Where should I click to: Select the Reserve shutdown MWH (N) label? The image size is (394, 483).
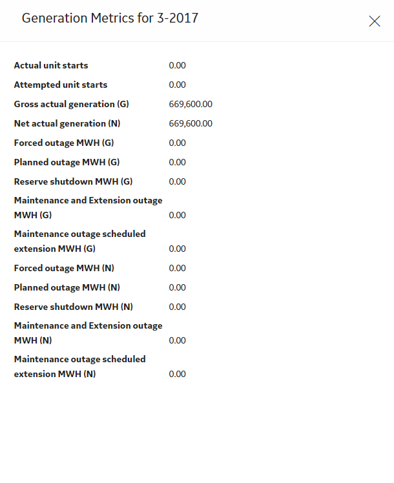click(x=74, y=307)
